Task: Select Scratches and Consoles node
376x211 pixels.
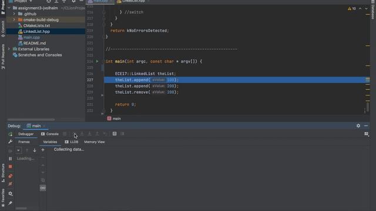Action: (40, 55)
